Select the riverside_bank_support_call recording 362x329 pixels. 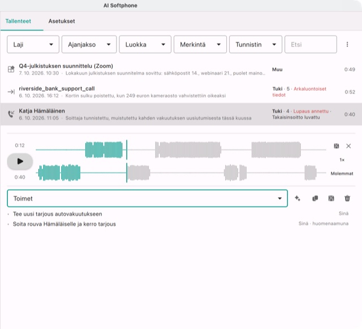57,88
